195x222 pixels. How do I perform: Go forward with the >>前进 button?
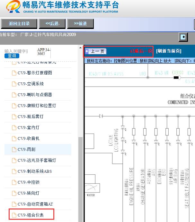(80, 23)
